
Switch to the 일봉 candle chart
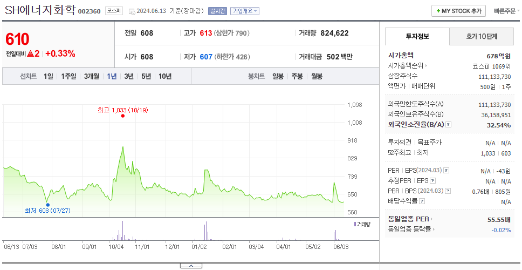(278, 76)
